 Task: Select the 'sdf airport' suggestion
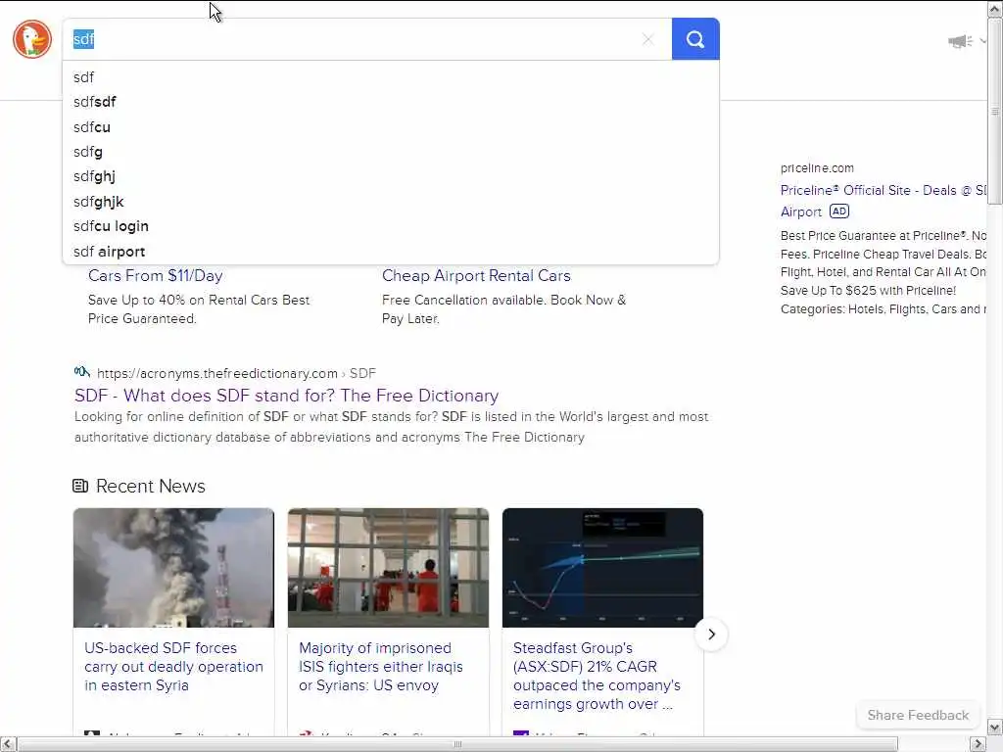pyautogui.click(x=391, y=252)
